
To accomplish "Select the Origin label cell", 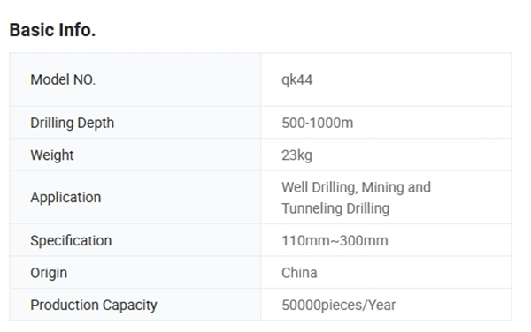I will pyautogui.click(x=135, y=273).
